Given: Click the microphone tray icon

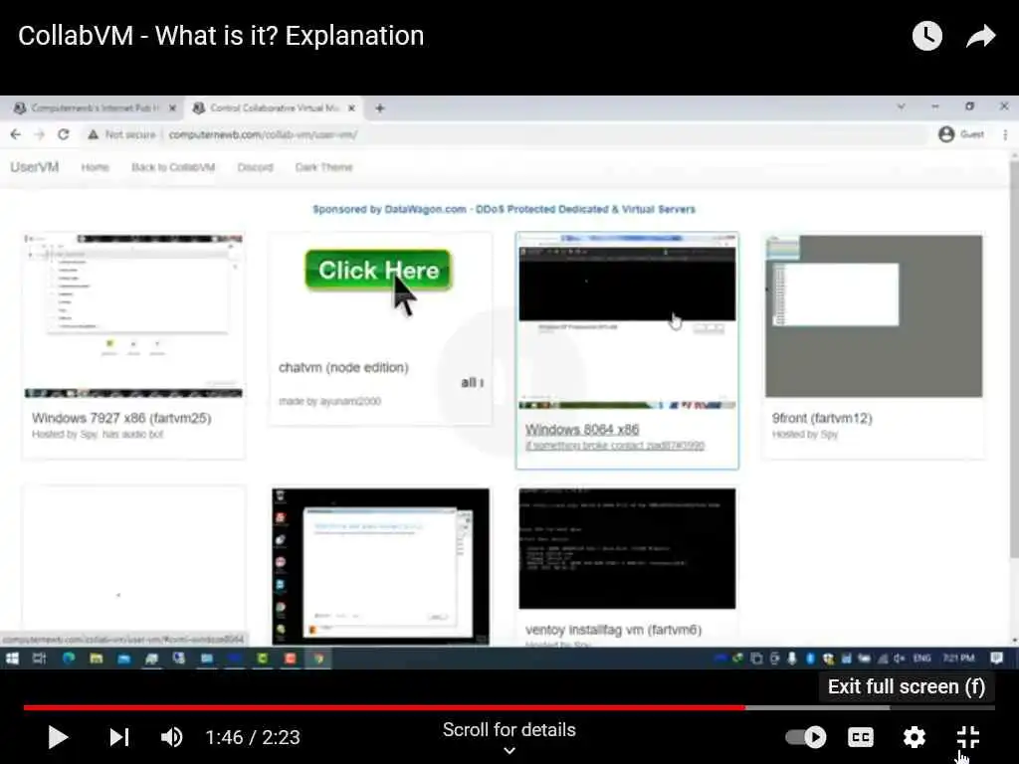Looking at the screenshot, I should [x=792, y=659].
